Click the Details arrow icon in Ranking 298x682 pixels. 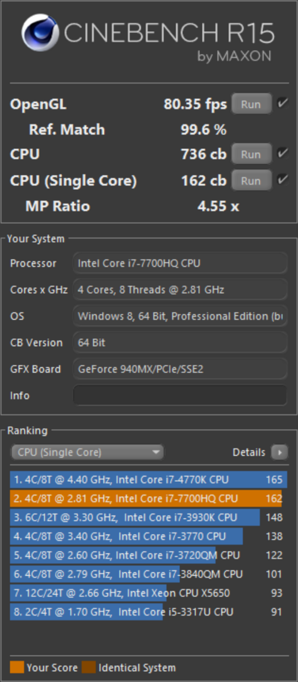[279, 452]
